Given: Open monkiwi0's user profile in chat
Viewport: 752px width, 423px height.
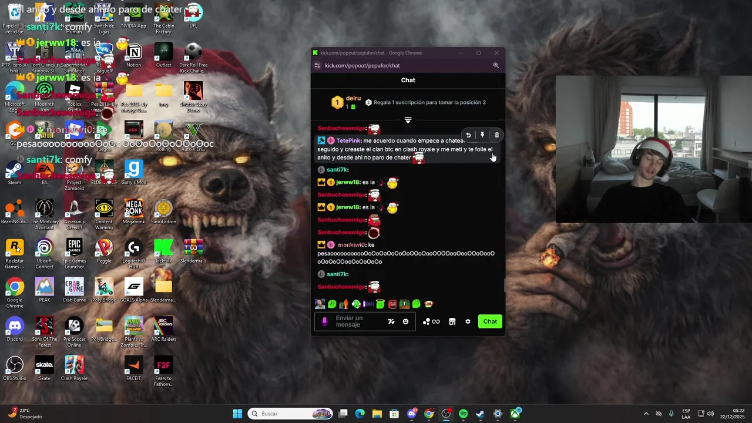Looking at the screenshot, I should pyautogui.click(x=352, y=245).
